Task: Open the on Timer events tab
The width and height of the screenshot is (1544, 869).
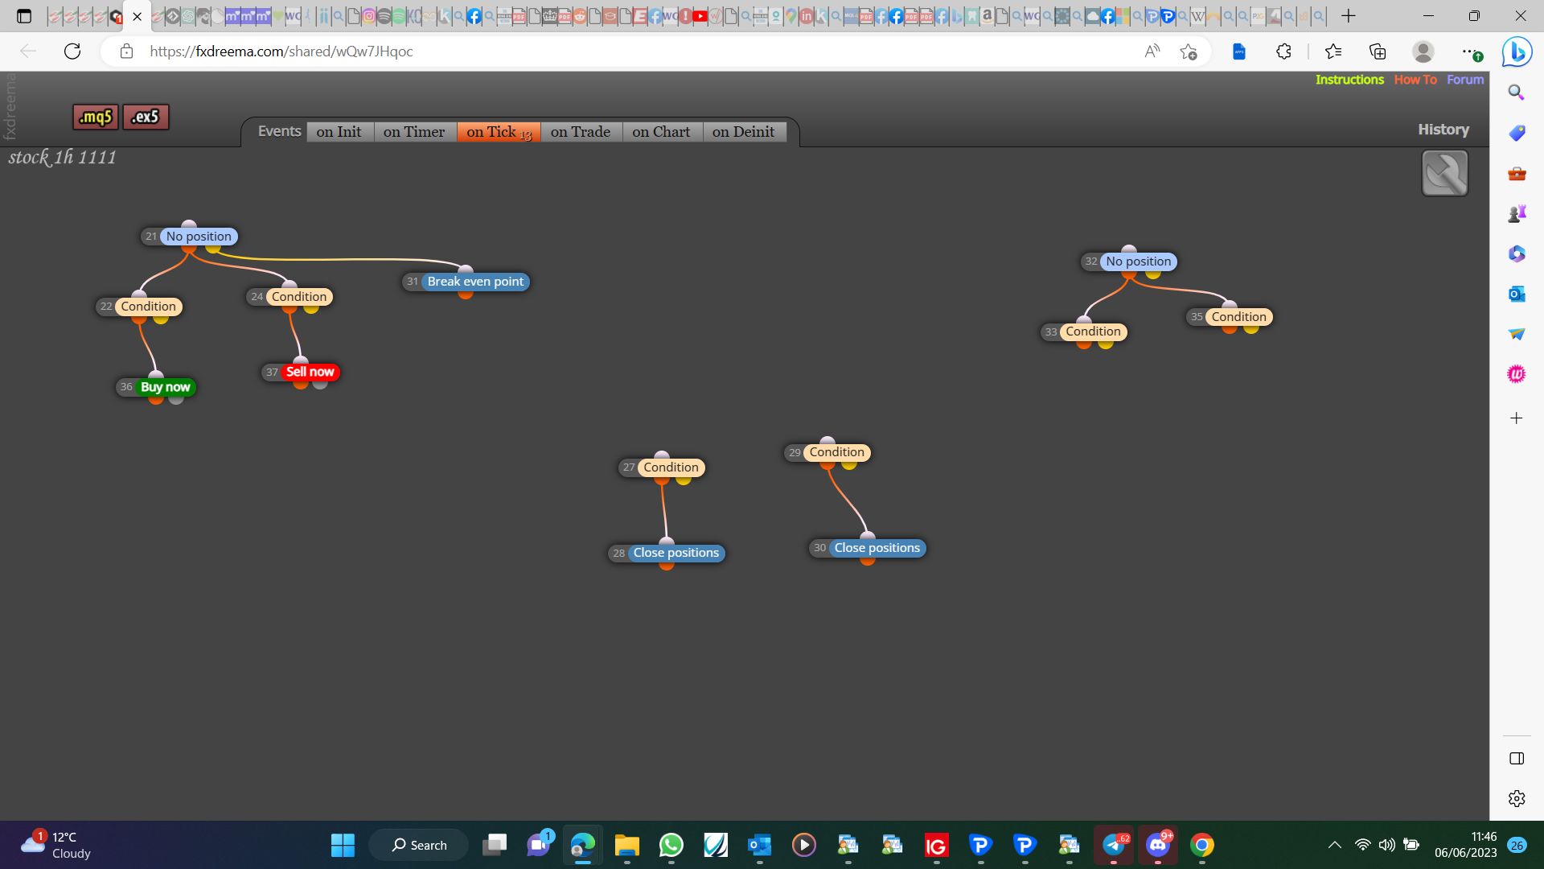Action: (414, 132)
